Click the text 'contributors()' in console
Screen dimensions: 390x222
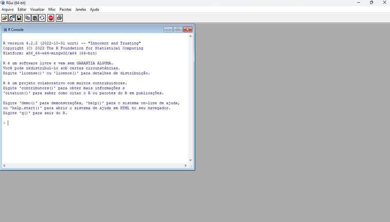[x=37, y=88]
